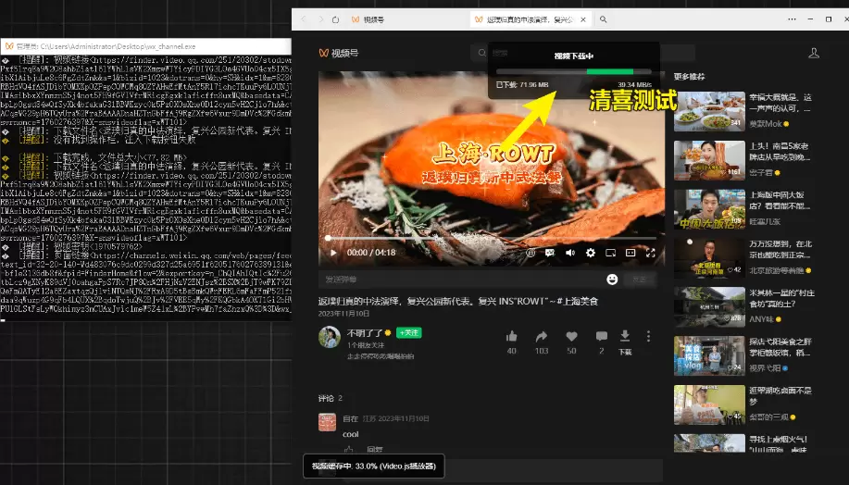849x485 pixels.
Task: Open the player settings gear
Action: (591, 253)
